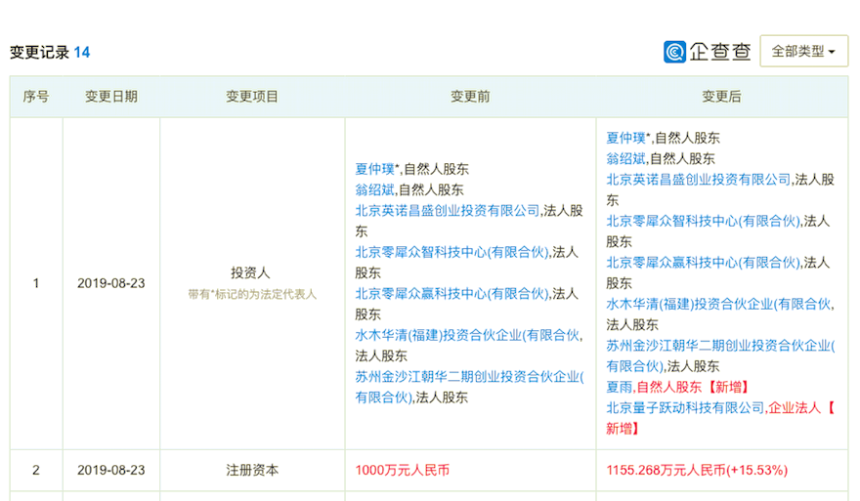The height and width of the screenshot is (501, 860).
Task: Click the 1000万元人民币 value before change
Action: click(403, 471)
